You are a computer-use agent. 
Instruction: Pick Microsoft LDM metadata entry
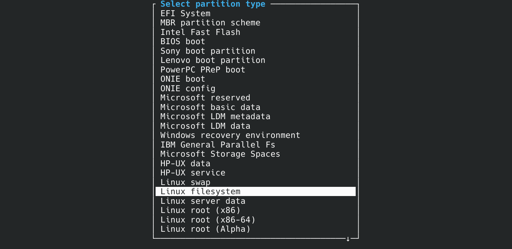[x=215, y=116]
